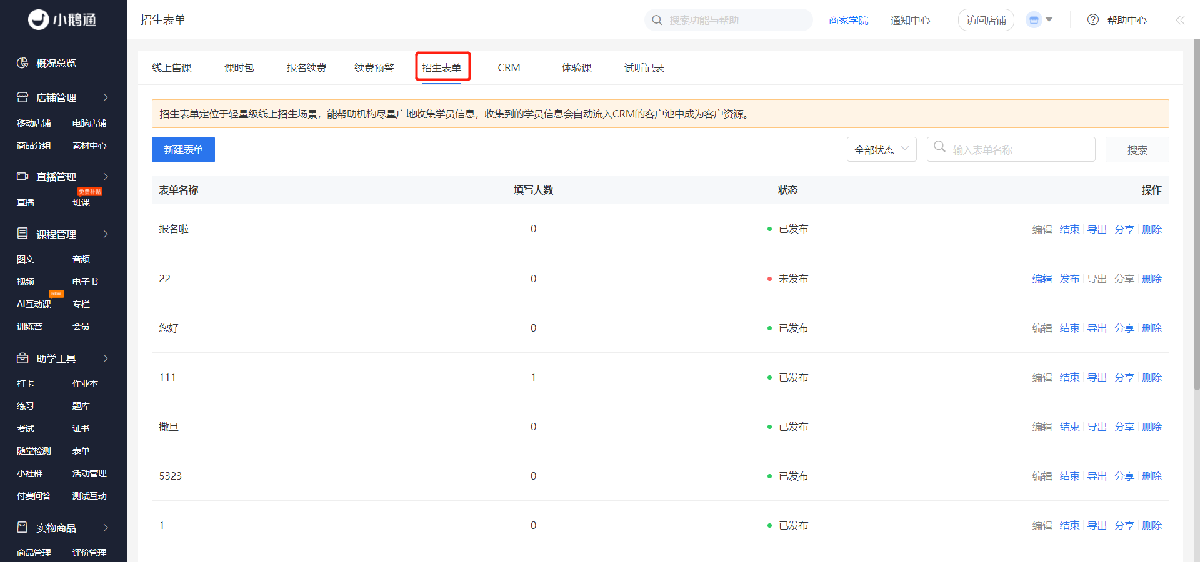
Task: Open 素材中心 in the sidebar
Action: pyautogui.click(x=89, y=145)
